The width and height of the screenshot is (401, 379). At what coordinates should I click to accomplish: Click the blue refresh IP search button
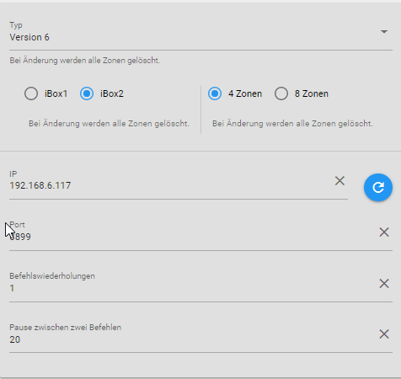(378, 187)
